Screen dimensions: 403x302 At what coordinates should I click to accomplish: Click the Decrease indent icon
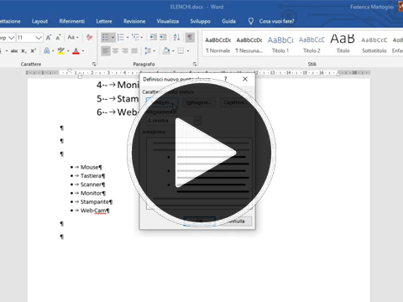[x=153, y=37]
